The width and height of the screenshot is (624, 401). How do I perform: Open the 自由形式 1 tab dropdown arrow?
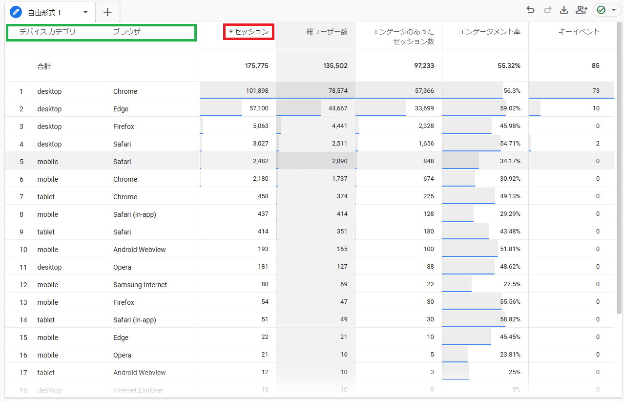tap(85, 12)
